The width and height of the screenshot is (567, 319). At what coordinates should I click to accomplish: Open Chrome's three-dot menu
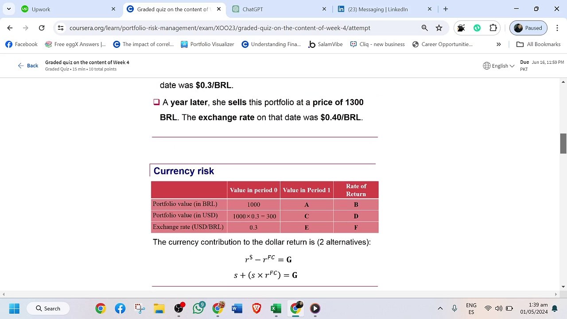click(557, 28)
